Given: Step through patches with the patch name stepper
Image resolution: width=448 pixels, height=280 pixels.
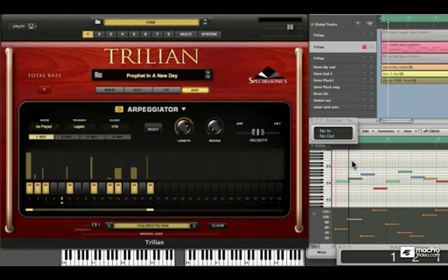Looking at the screenshot, I should click(x=208, y=75).
